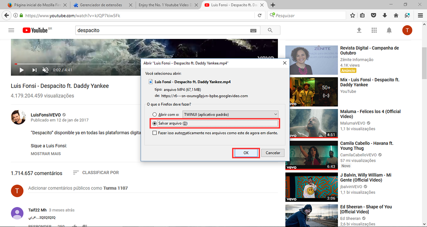Open the LuisFonsiVEVO channel link
The width and height of the screenshot is (427, 227).
tap(46, 115)
